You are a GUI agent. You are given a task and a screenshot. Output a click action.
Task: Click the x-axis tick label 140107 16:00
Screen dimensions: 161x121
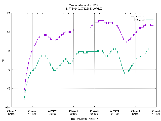(x=32, y=112)
